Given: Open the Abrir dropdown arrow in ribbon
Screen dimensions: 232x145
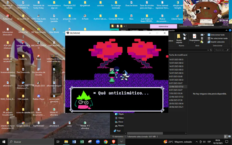Looking at the screenshot, I should [x=204, y=35].
